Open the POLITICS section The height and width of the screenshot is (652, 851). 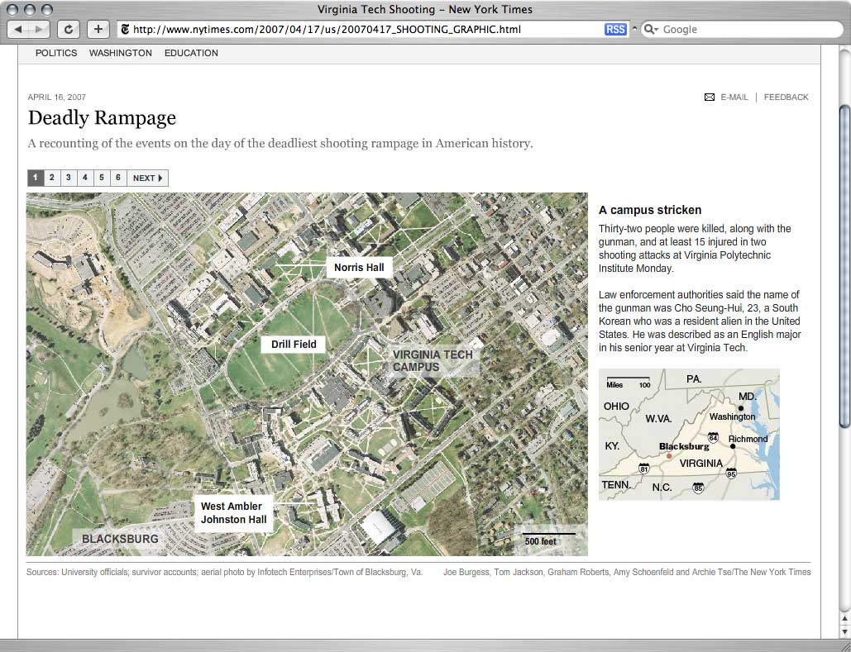[x=56, y=53]
